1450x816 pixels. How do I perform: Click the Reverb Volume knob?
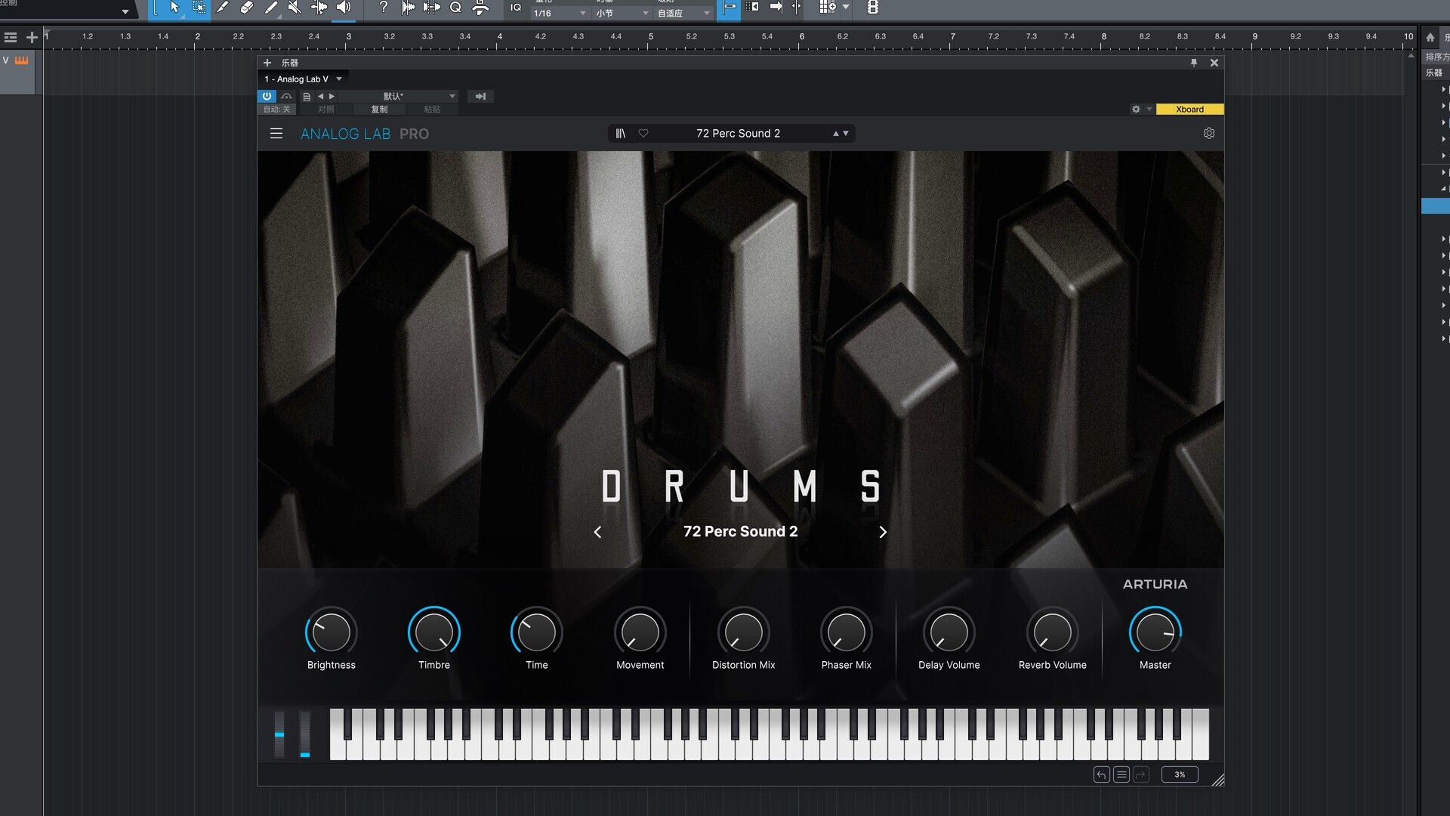click(x=1052, y=632)
